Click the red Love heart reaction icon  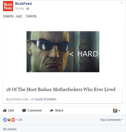click(13, 120)
